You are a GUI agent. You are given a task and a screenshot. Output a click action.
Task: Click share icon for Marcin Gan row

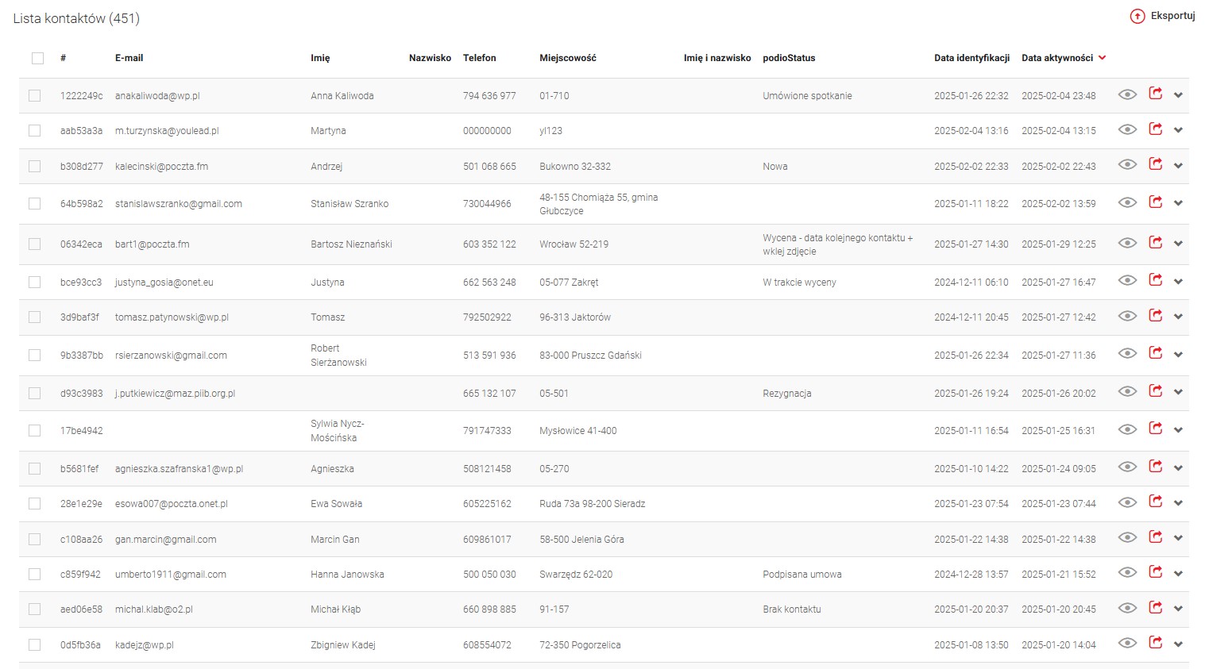tap(1156, 538)
